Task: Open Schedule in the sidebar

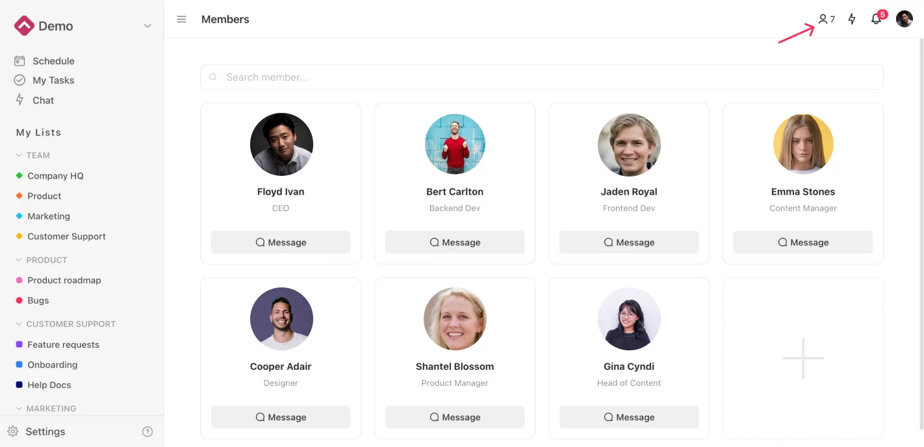Action: [x=53, y=61]
